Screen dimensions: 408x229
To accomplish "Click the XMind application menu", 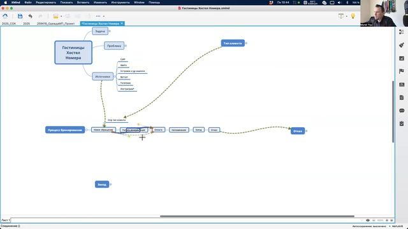I will tap(15, 3).
